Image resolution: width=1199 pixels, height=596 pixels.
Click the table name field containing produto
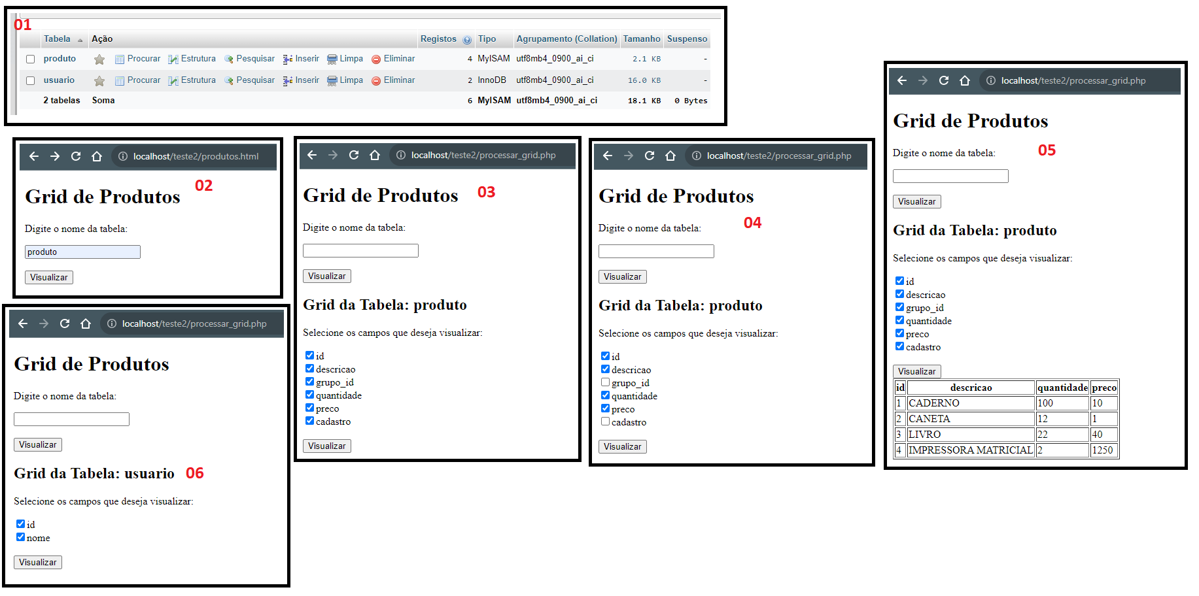pos(82,252)
